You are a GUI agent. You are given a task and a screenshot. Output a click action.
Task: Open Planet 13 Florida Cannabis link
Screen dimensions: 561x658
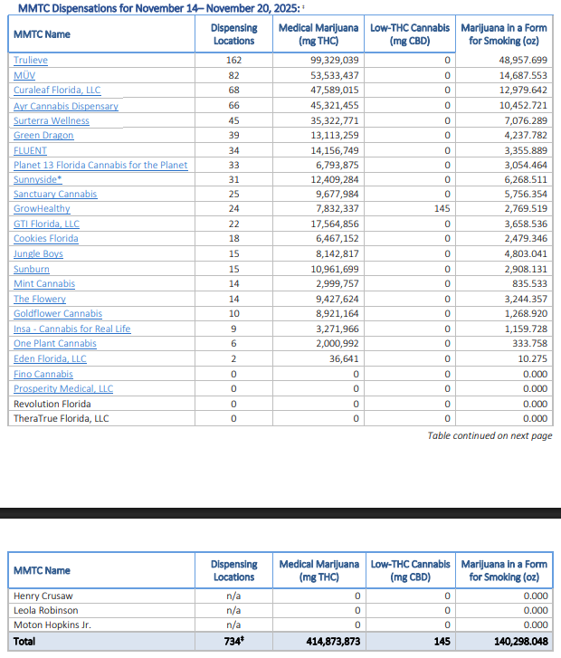[x=100, y=165]
